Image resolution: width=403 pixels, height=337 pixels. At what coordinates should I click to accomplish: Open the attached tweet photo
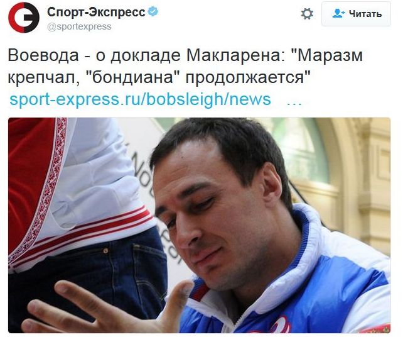point(200,225)
